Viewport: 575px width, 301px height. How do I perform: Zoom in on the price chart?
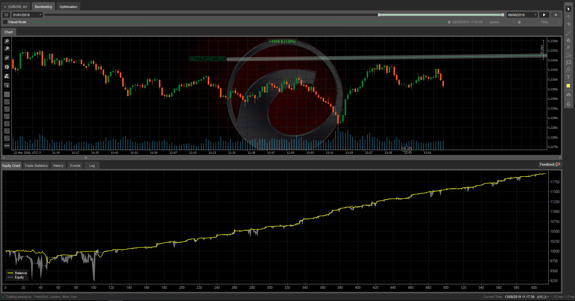[7, 41]
